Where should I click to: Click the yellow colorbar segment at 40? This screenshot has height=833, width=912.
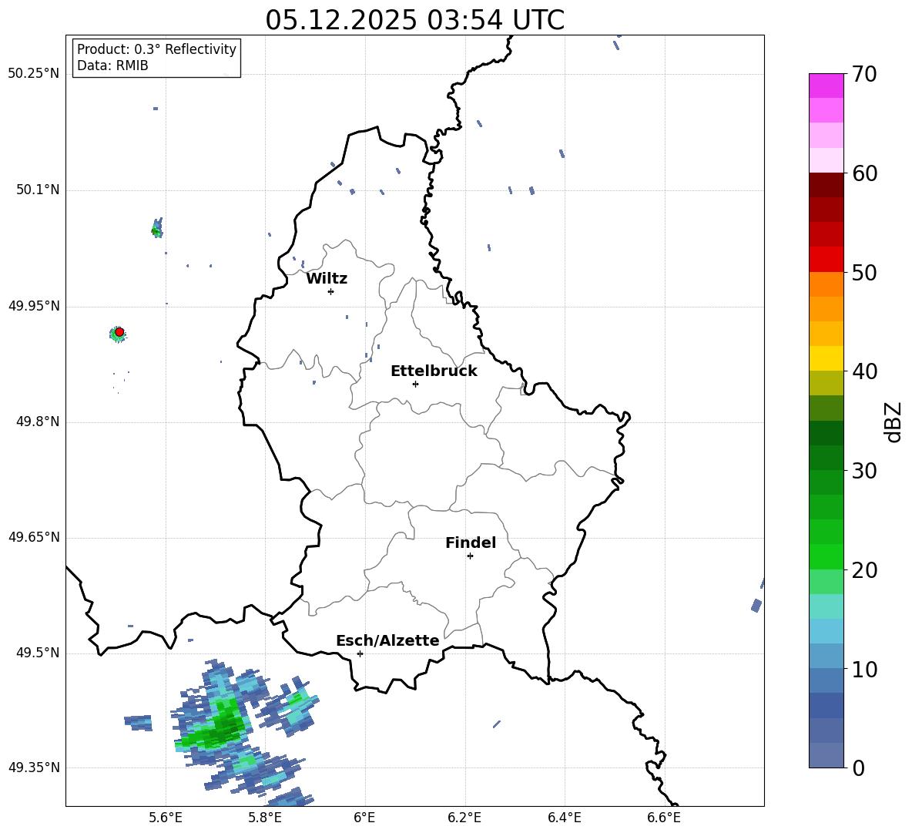coord(826,358)
